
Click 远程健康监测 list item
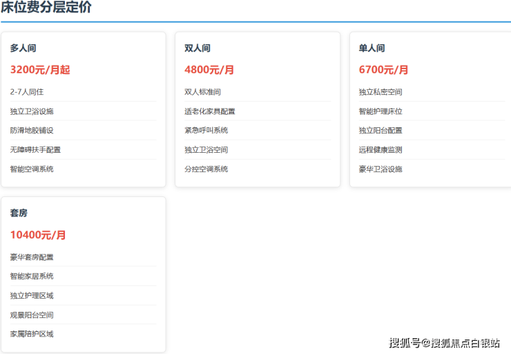(380, 149)
